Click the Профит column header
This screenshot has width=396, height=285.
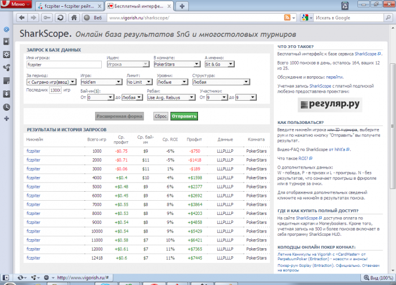[x=194, y=139]
